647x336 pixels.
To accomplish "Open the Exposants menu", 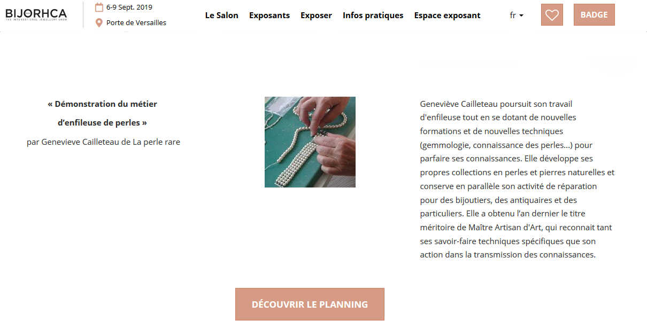I will (x=269, y=15).
